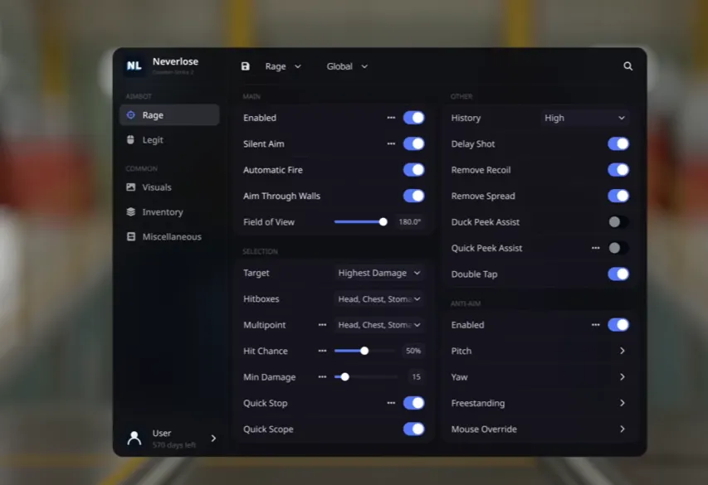Screen dimensions: 708x485
Task: Expand Mouse Override settings
Action: click(623, 429)
